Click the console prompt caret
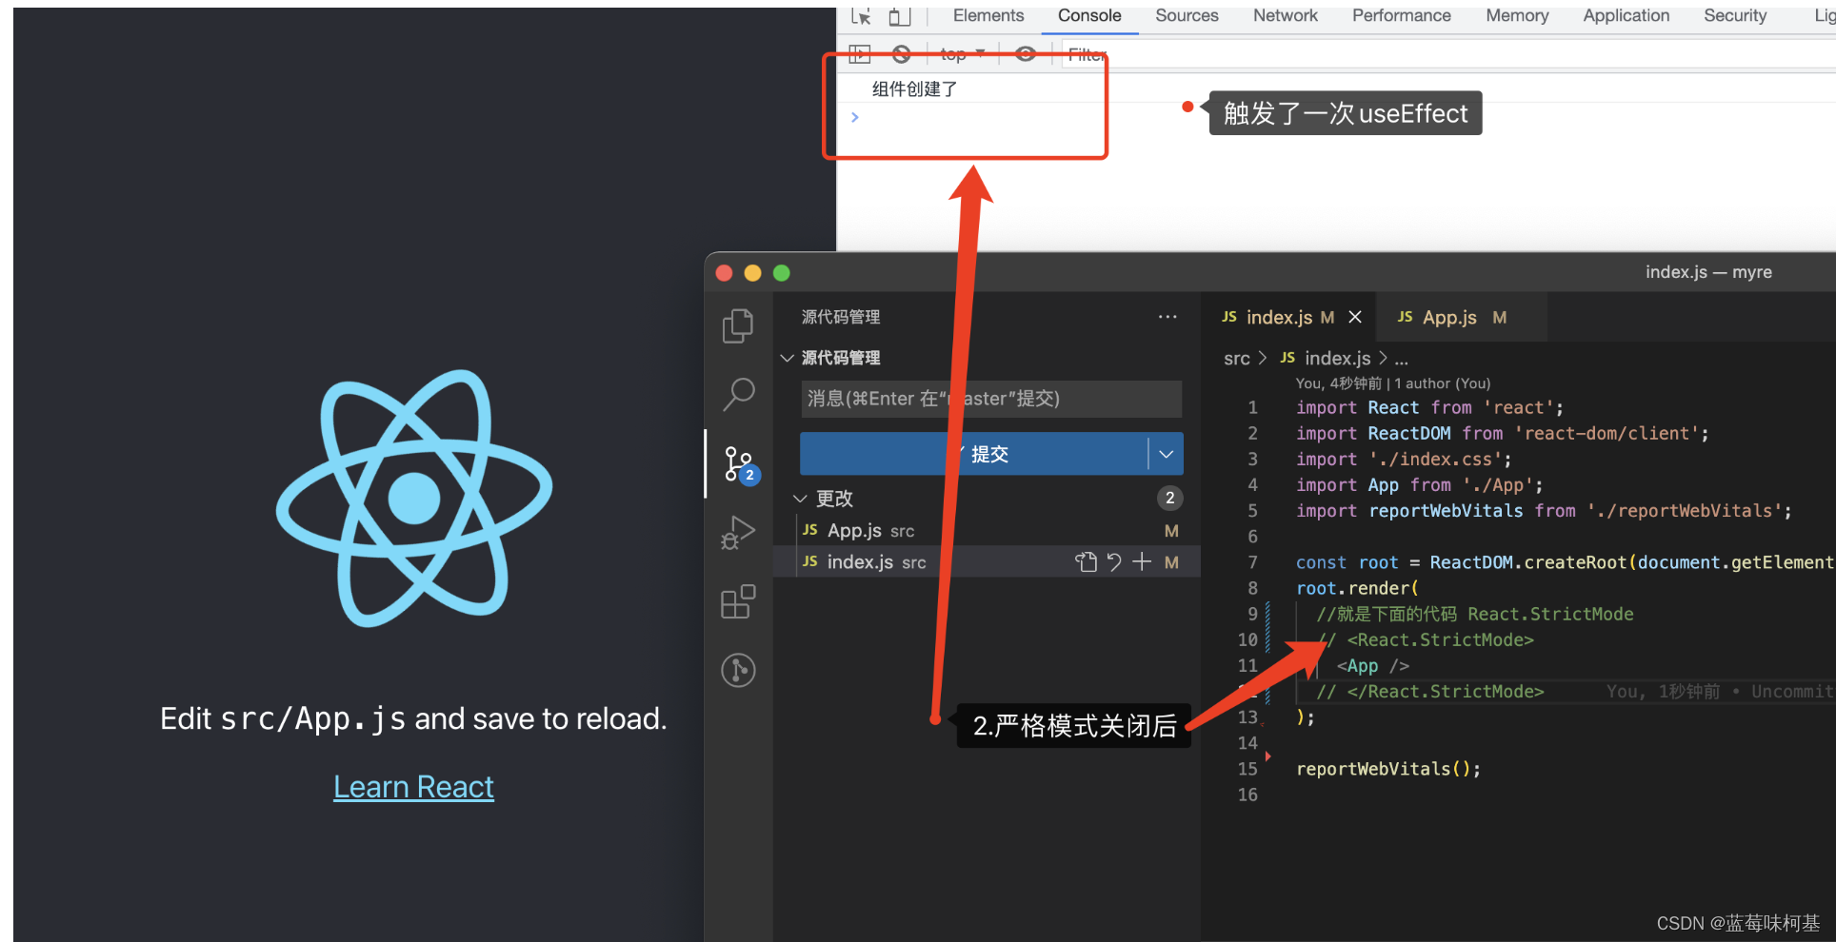 (x=855, y=117)
